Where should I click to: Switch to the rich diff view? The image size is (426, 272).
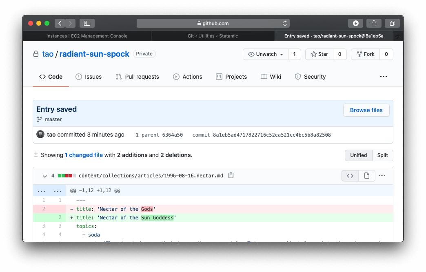(366, 175)
